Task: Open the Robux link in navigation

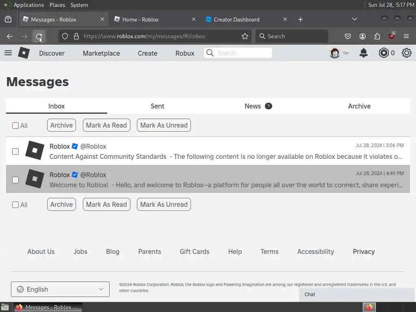Action: coord(185,53)
